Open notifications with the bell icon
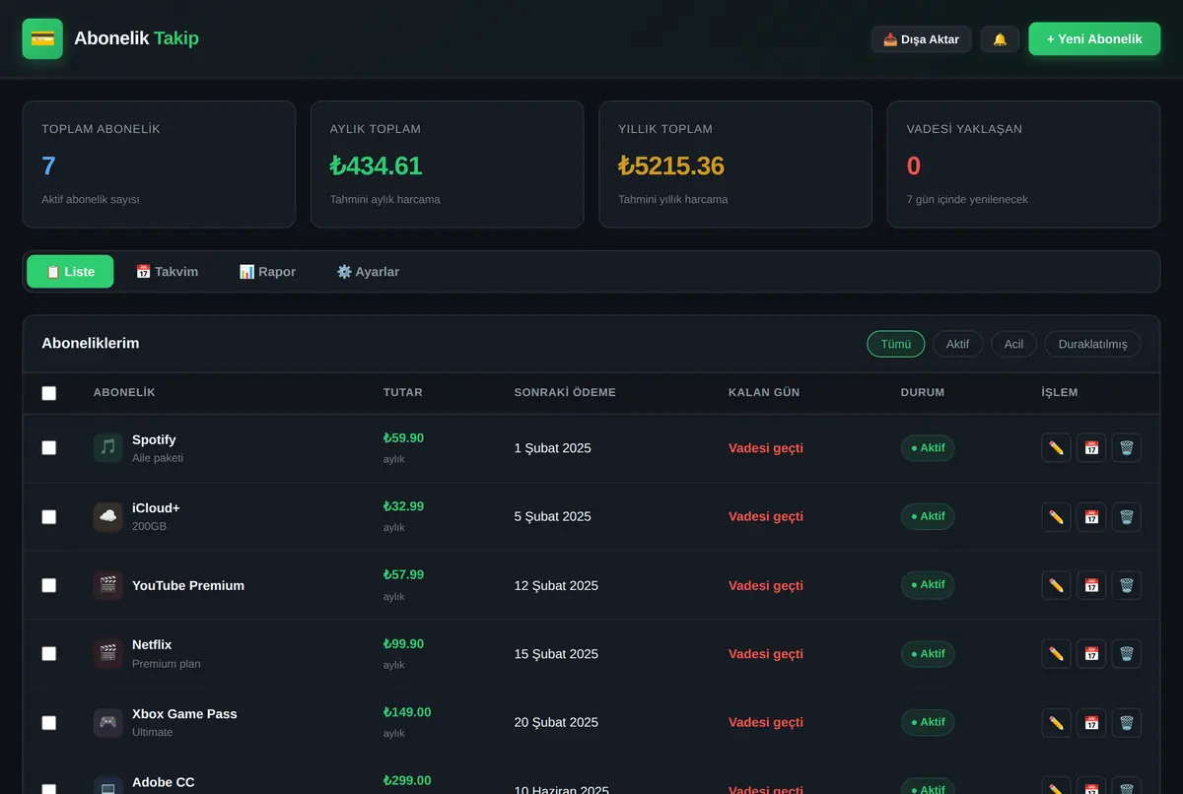The height and width of the screenshot is (794, 1183). tap(1000, 39)
